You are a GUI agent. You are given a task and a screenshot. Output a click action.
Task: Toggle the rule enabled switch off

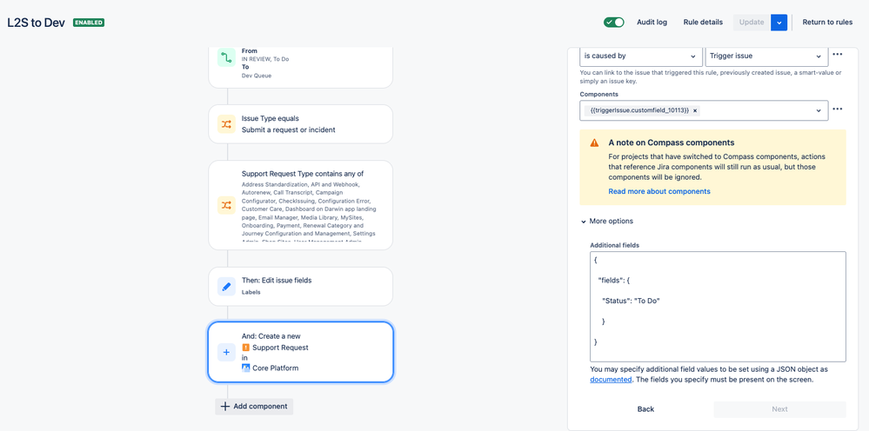click(x=613, y=22)
